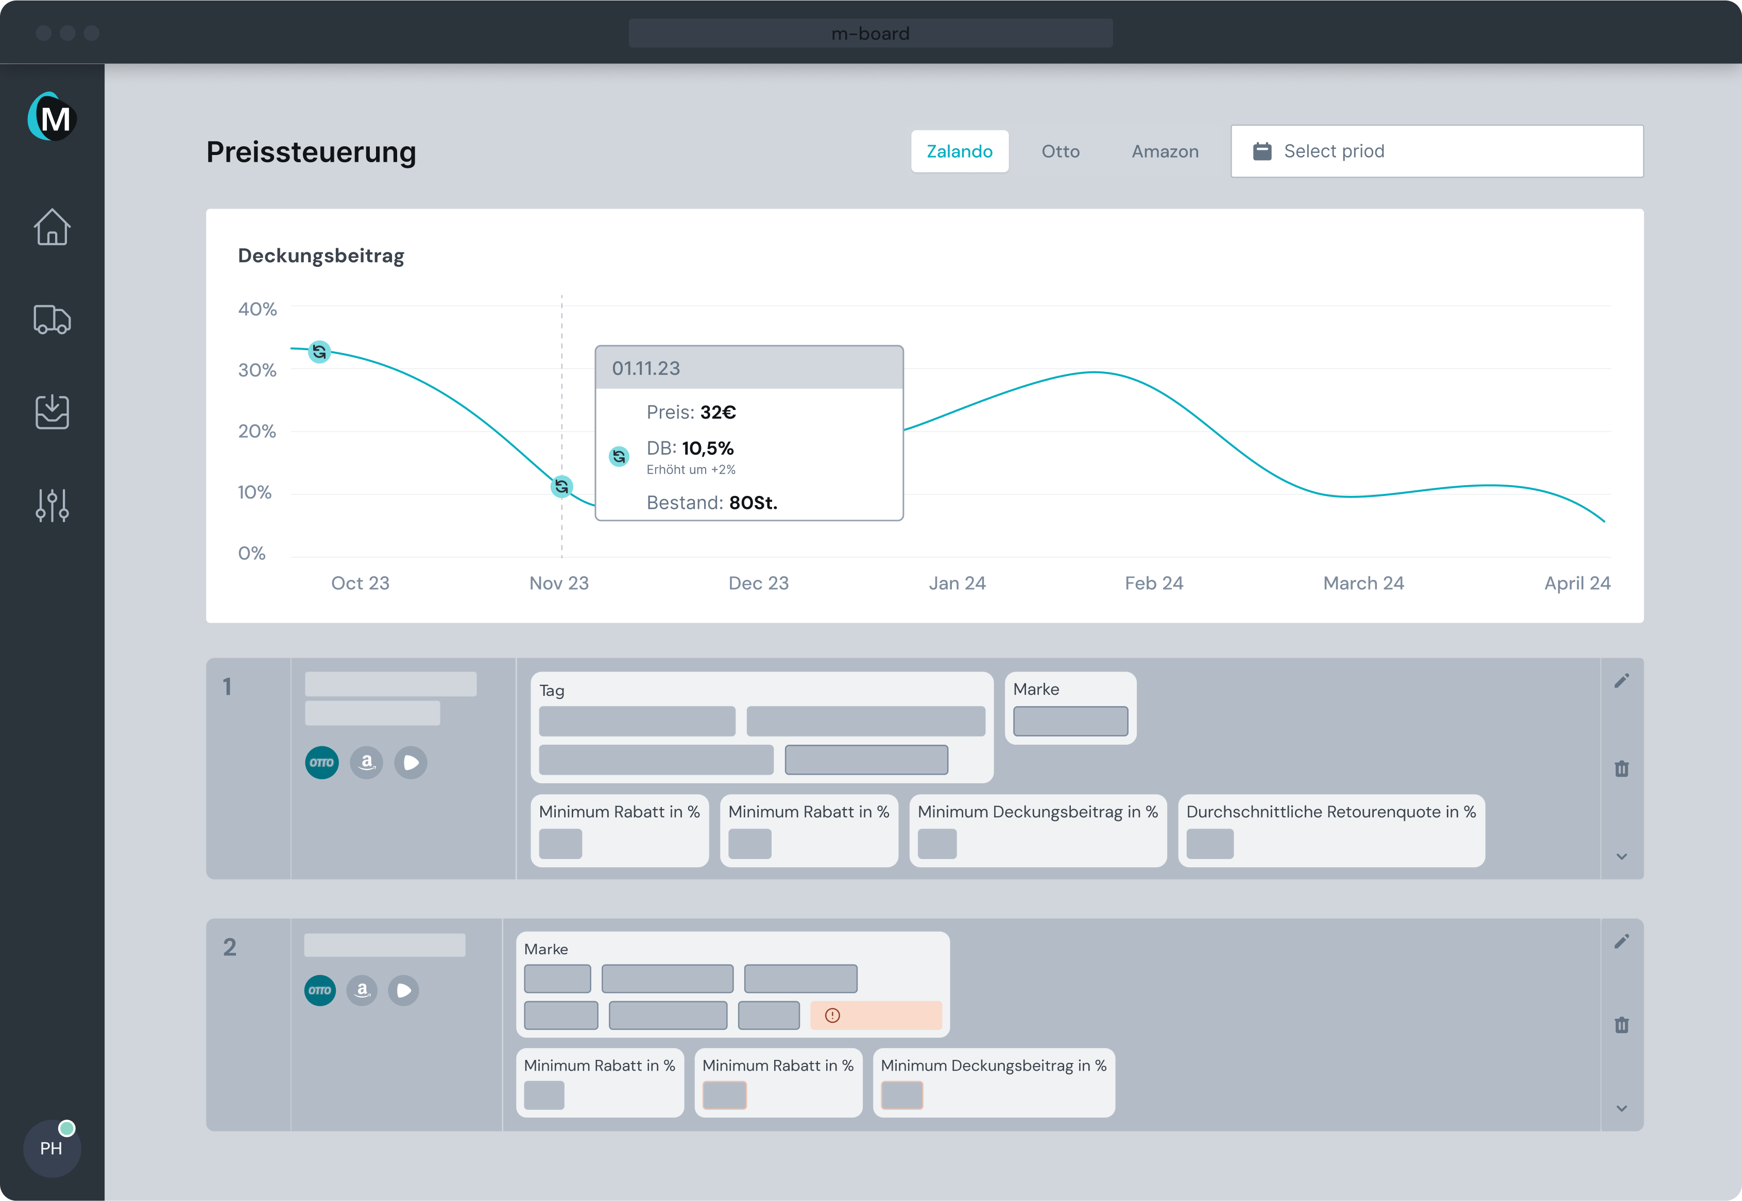This screenshot has height=1201, width=1742.
Task: Click the 01.11.23 tooltip date header
Action: [x=749, y=368]
